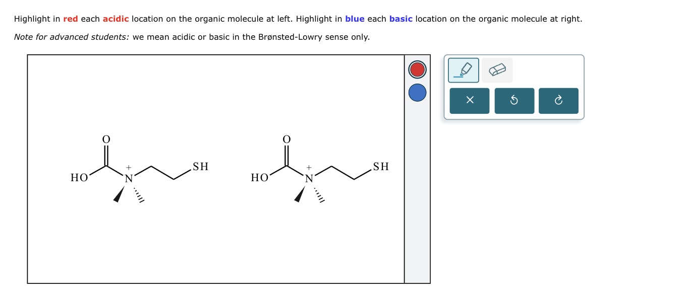Highlight the HO group on the left molecule
The image size is (690, 296).
pyautogui.click(x=79, y=177)
